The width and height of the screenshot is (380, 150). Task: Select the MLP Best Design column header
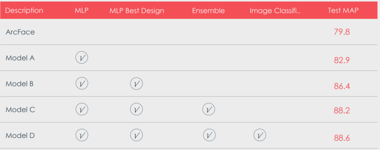[x=137, y=11]
